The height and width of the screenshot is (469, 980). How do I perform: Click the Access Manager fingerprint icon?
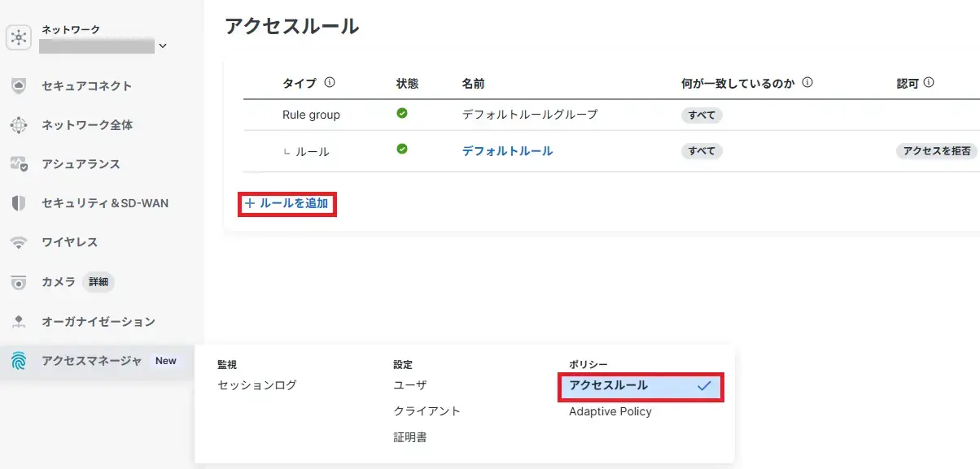[x=19, y=361]
